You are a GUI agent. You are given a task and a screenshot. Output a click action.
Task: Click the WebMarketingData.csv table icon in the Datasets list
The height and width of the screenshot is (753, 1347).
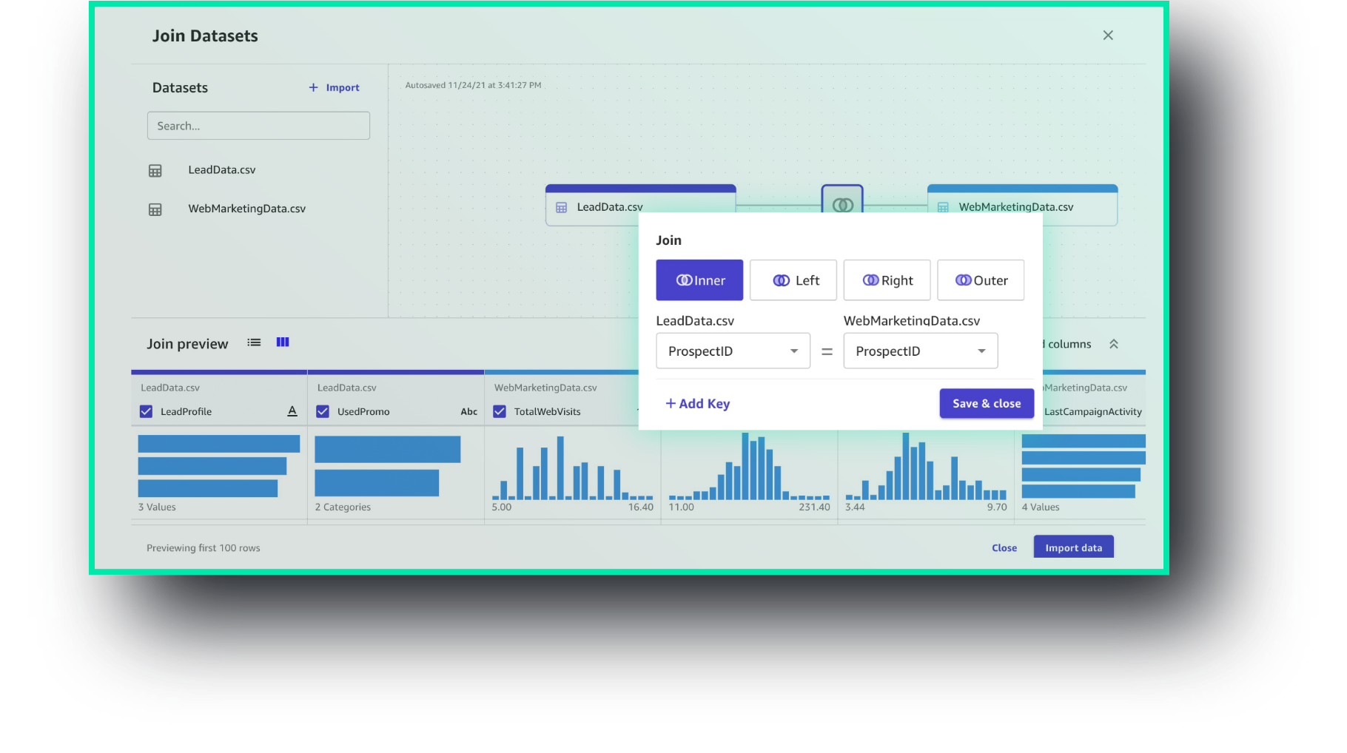coord(155,209)
